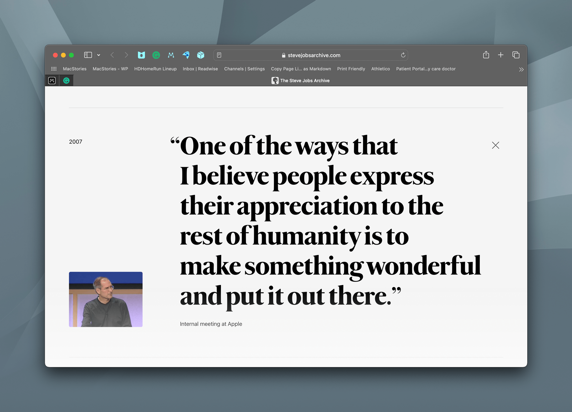Screen dimensions: 572x412
Task: Open the MacStories - WP bookmark
Action: tap(110, 69)
